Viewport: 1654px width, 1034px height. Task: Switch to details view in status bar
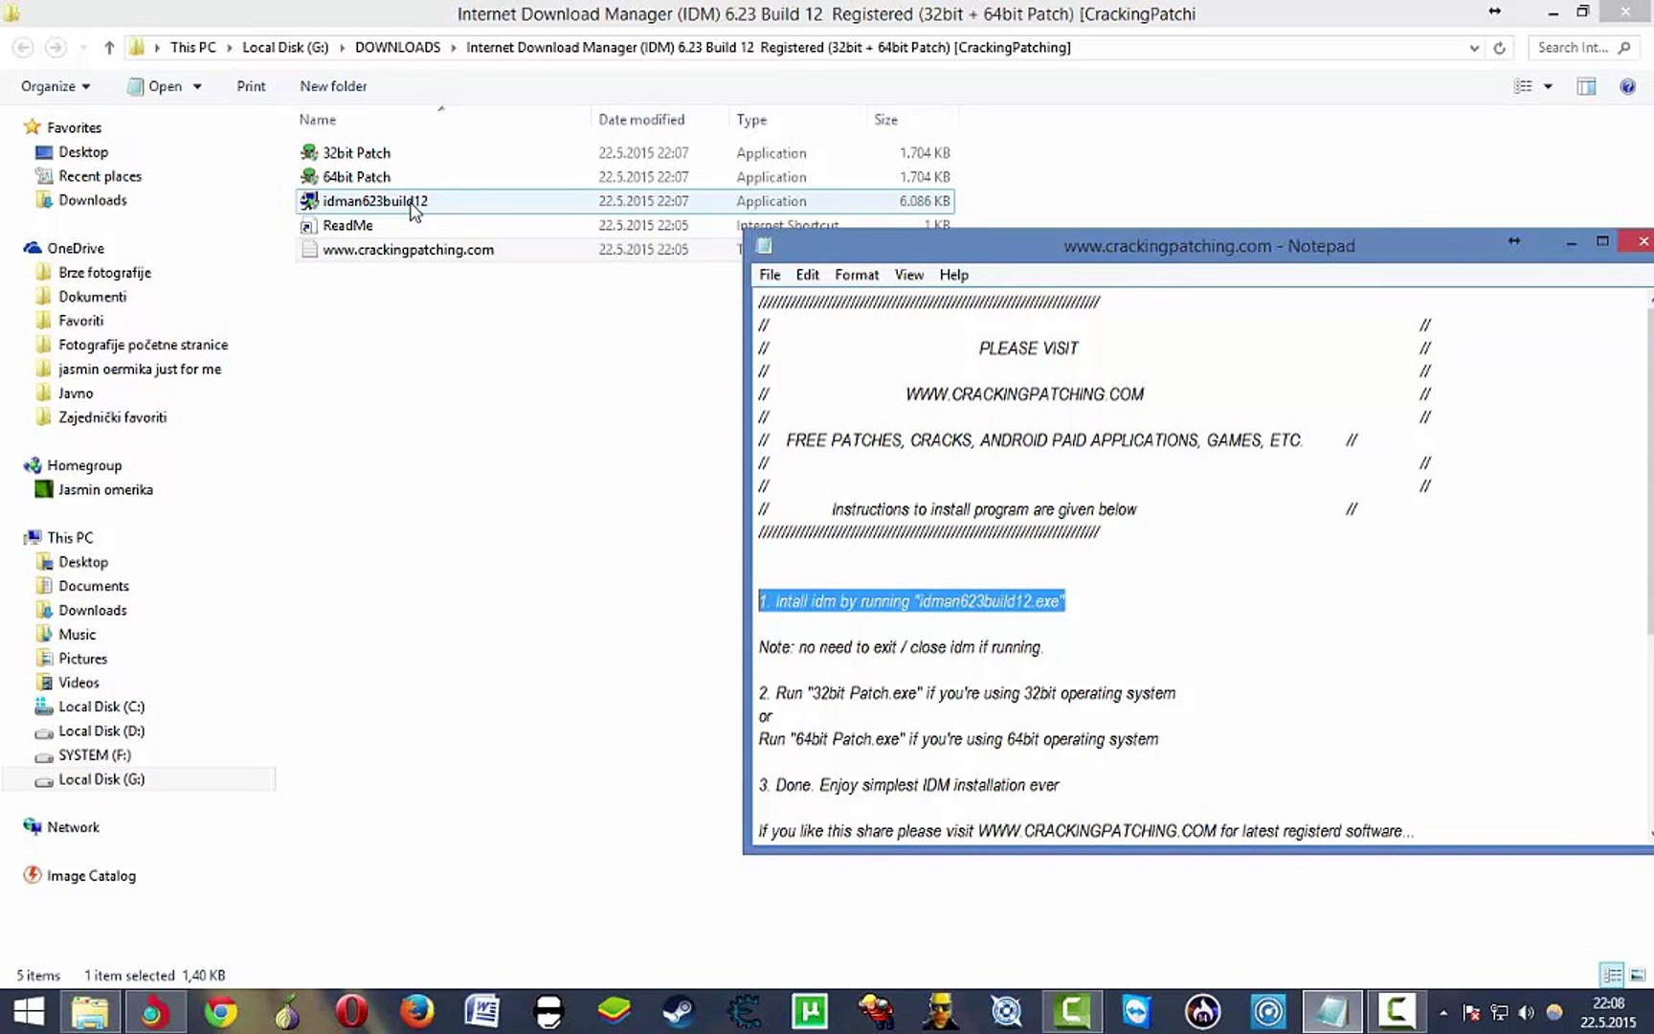pos(1612,976)
